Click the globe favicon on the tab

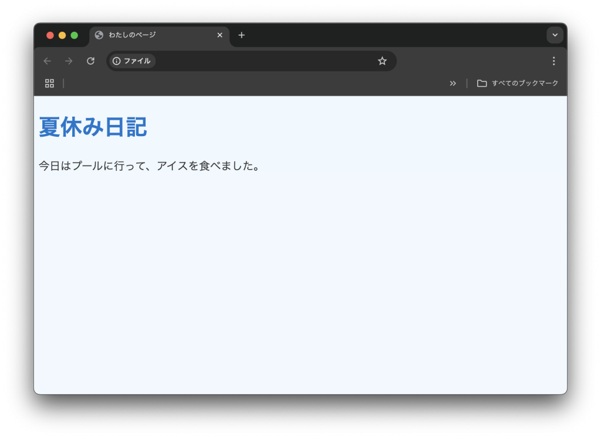coord(99,35)
